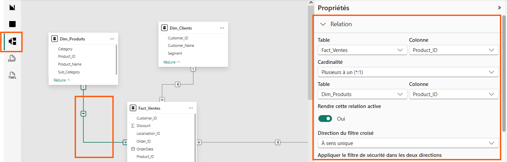Collapse the Propriétés pane with double chevron

pos(499,7)
